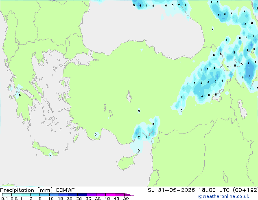Viewport: 258px width, 200px height.
Task: Click the 40–45 mm bright magenta legend swatch
Action: (110, 195)
